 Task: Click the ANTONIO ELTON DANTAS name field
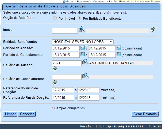[121, 63]
